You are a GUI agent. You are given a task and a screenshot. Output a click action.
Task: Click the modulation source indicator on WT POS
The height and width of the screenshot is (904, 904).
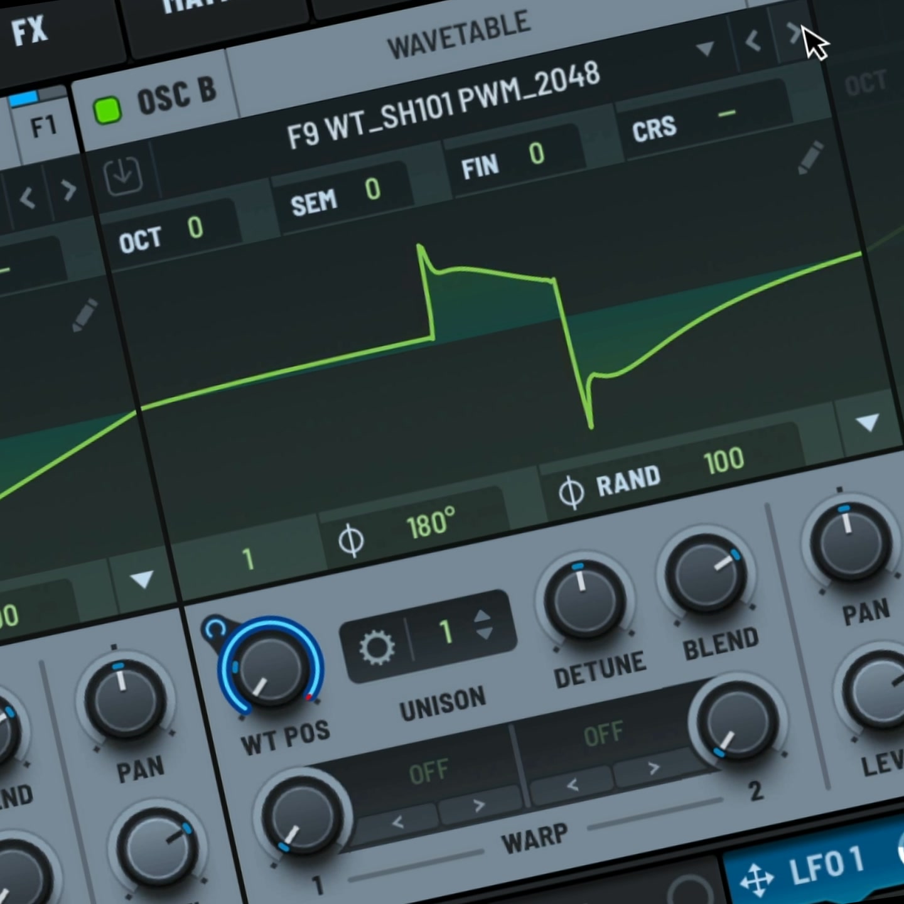[215, 628]
